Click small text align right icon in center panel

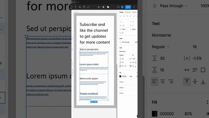pyautogui.click(x=125, y=66)
